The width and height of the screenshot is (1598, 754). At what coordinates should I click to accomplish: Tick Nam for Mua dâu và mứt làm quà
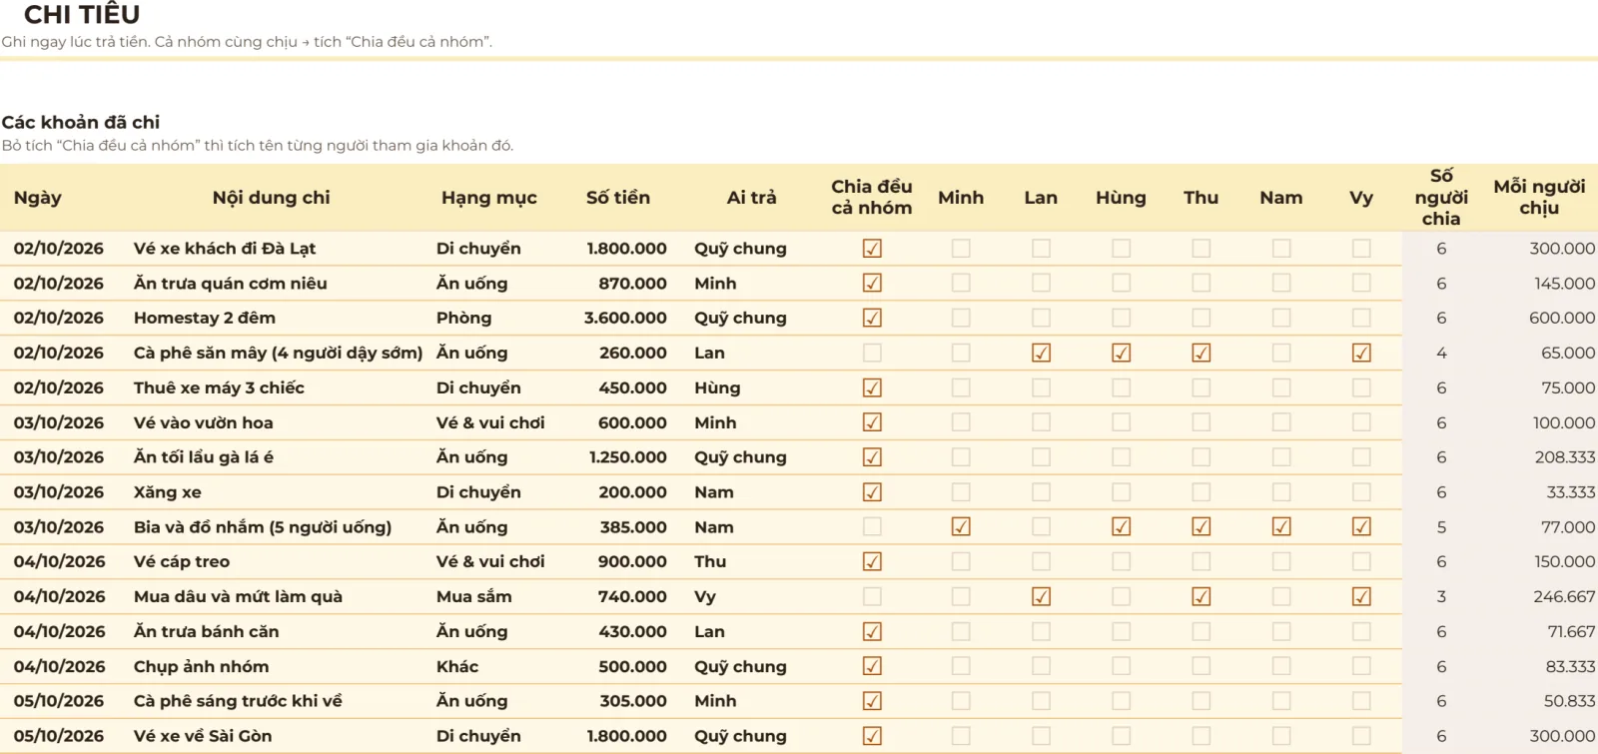coord(1281,596)
